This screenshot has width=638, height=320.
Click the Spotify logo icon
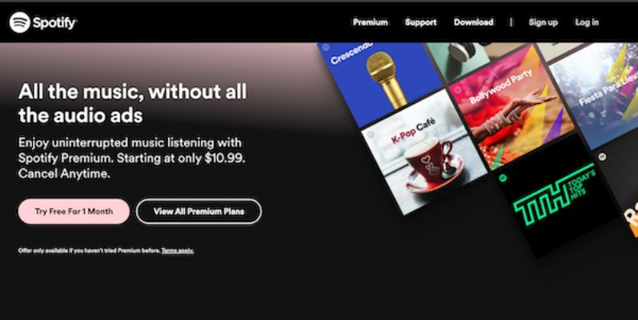coord(19,22)
